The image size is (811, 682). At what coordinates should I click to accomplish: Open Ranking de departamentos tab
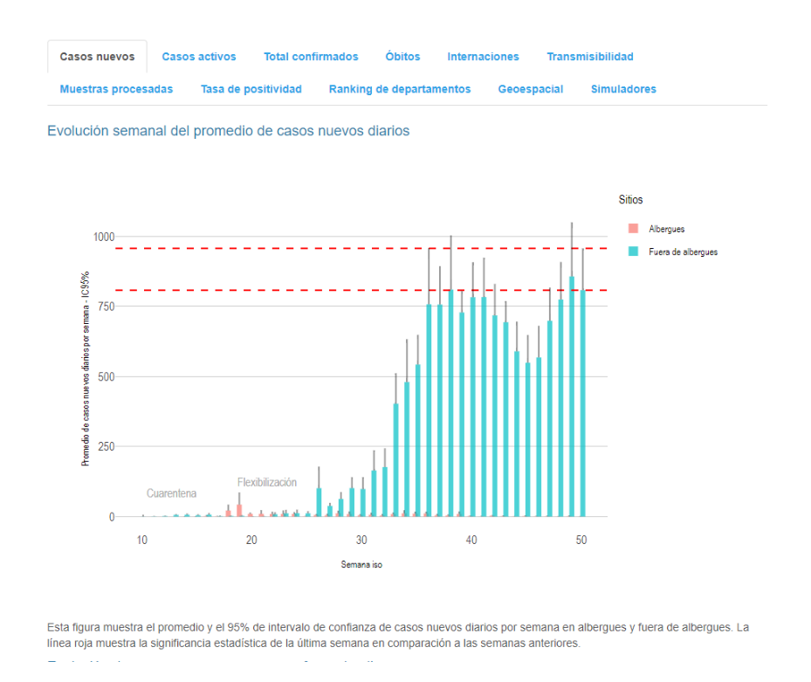(x=400, y=89)
